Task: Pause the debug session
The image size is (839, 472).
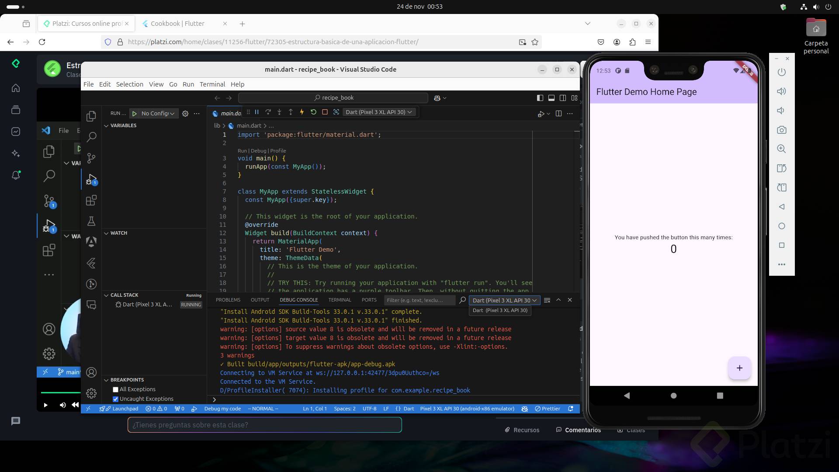Action: [257, 112]
